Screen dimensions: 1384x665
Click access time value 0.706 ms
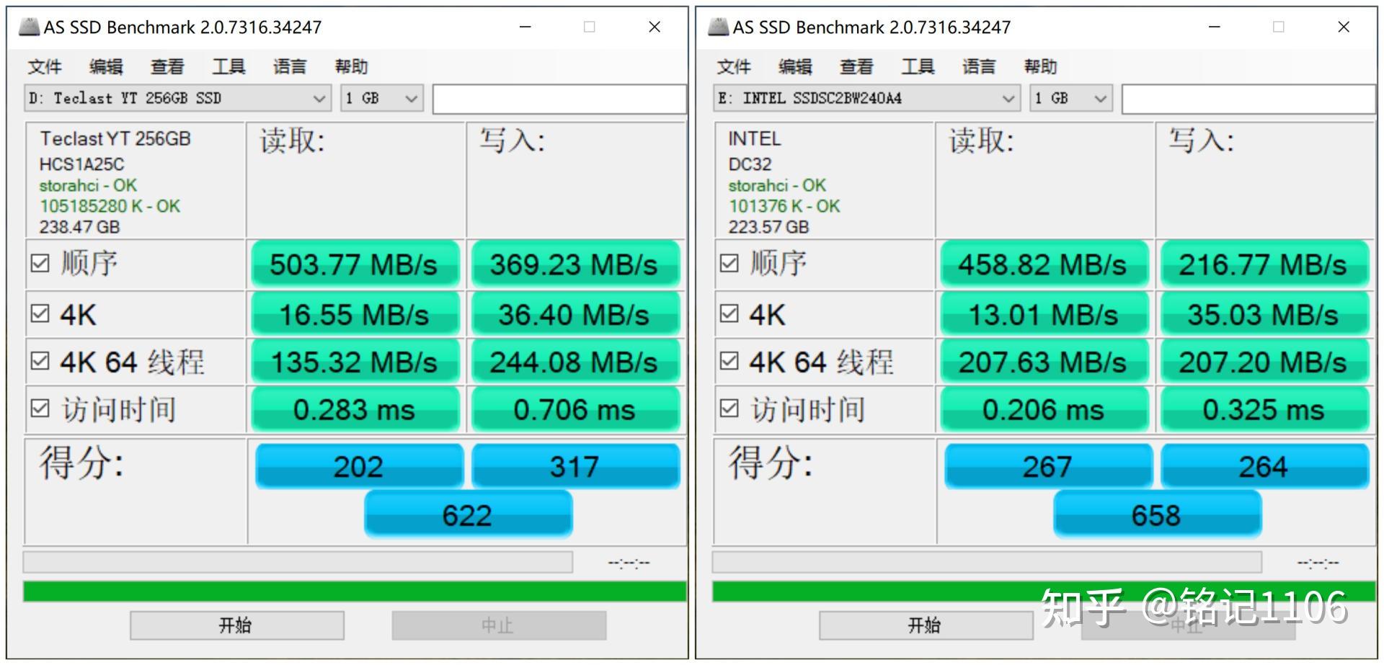575,409
